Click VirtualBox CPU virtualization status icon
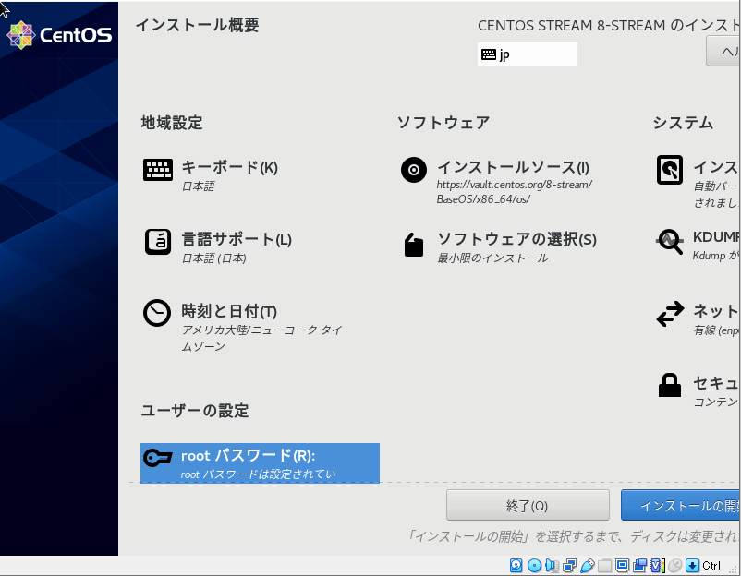The width and height of the screenshot is (741, 576). [657, 565]
